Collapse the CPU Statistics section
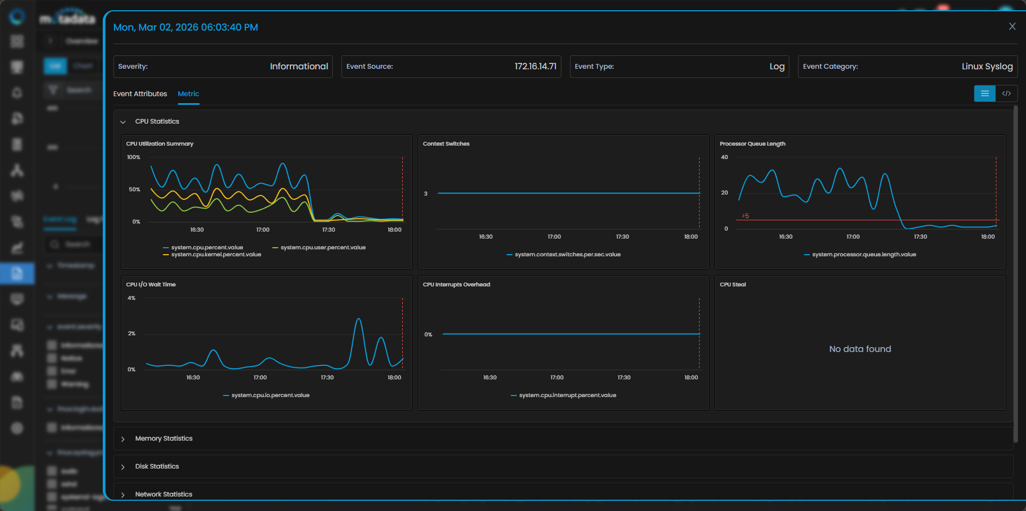 pyautogui.click(x=123, y=122)
